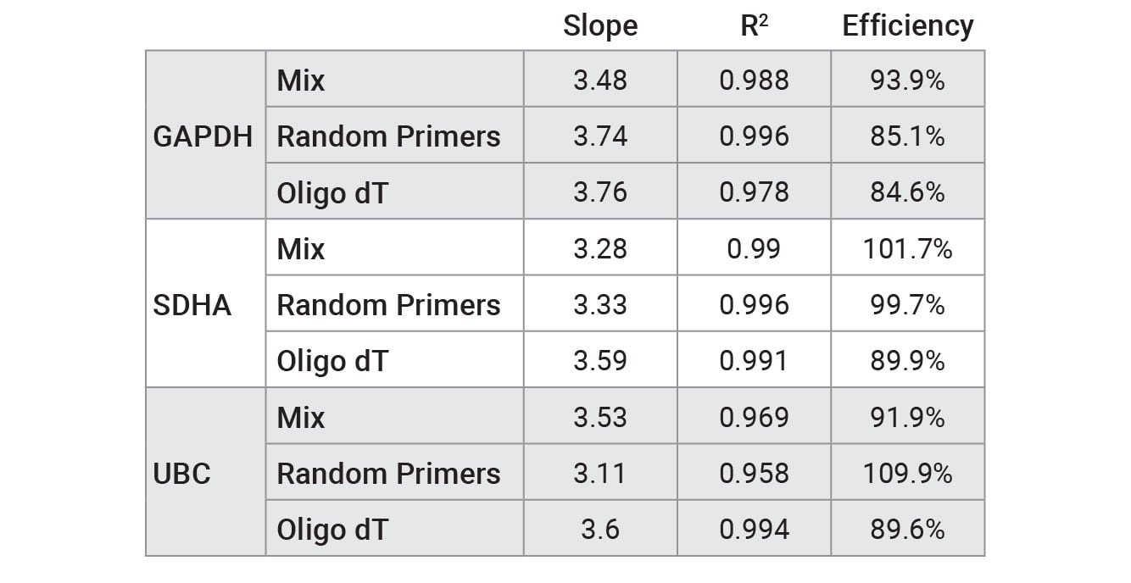This screenshot has height=583, width=1131.
Task: Click the SDHA row group label
Action: [x=192, y=304]
